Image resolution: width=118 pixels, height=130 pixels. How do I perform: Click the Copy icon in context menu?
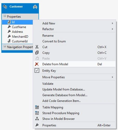click(x=37, y=53)
